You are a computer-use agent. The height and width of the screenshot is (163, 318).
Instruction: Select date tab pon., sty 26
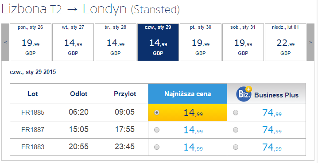click(31, 42)
